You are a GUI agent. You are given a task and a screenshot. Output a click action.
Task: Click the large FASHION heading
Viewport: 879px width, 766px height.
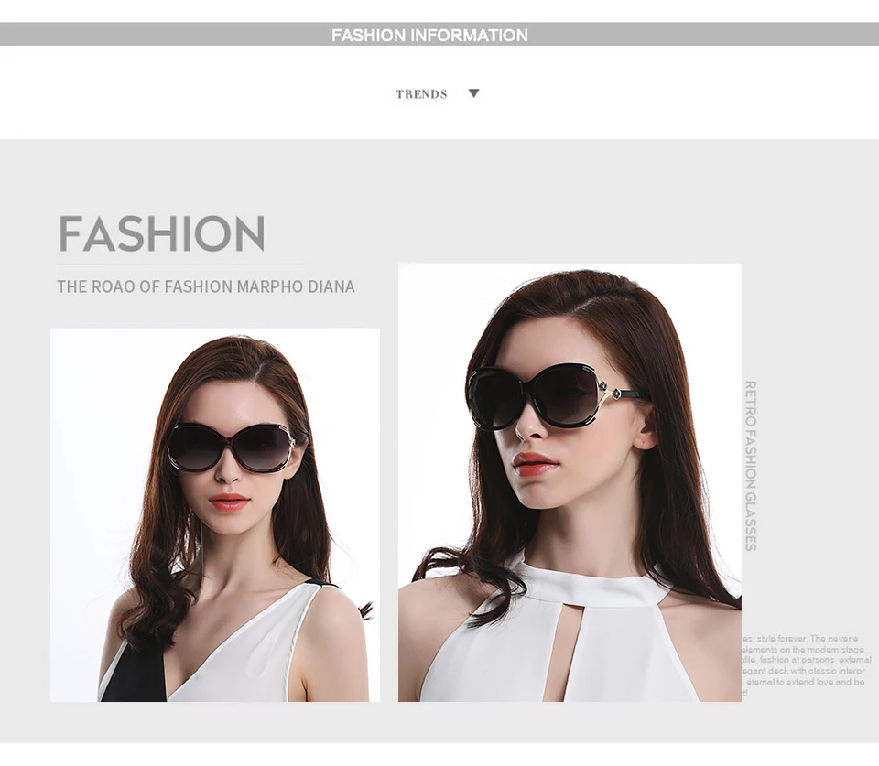tap(162, 233)
